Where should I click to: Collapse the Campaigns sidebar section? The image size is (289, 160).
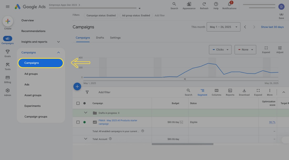pos(58,52)
